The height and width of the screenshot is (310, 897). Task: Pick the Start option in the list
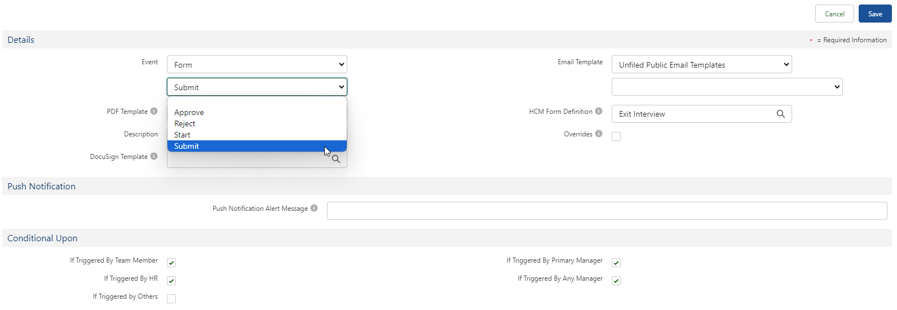pos(182,135)
